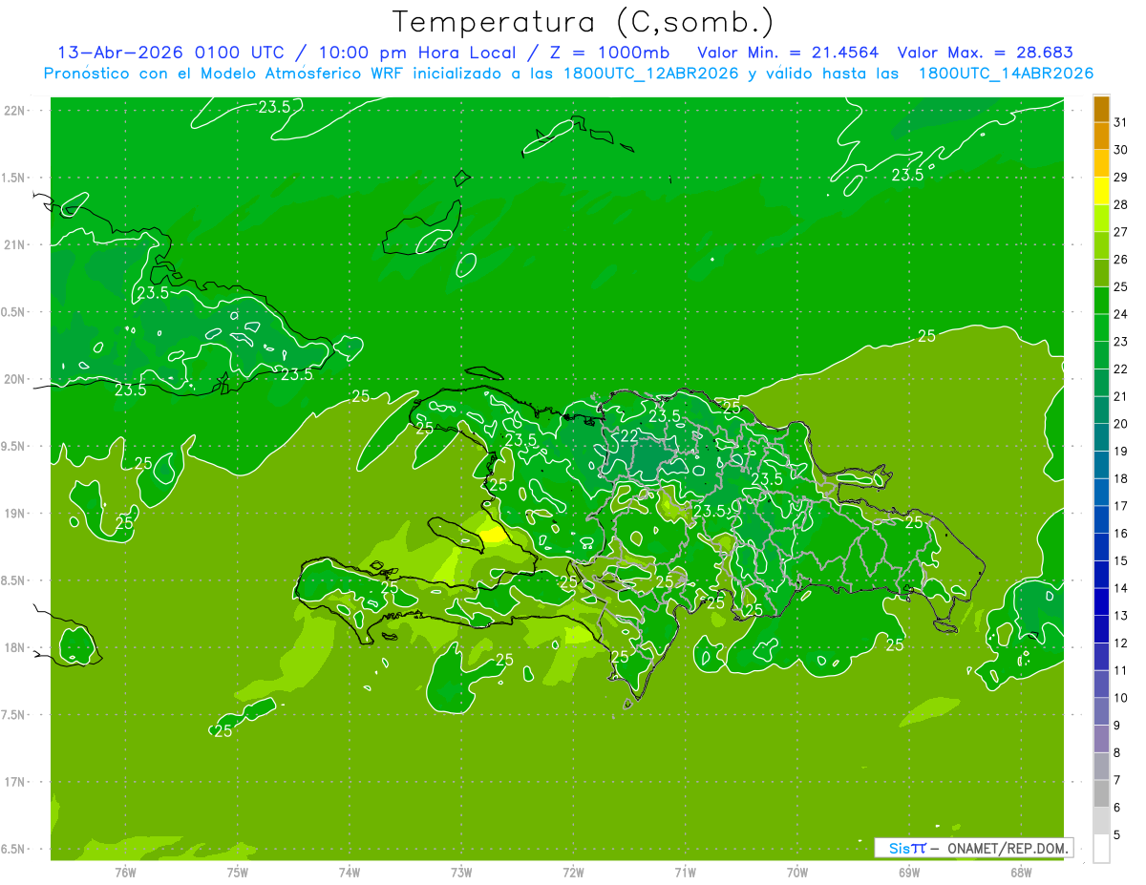Click the yellow hot spot near Gonâve island
Screen dimensions: 1146x885
coord(494,535)
